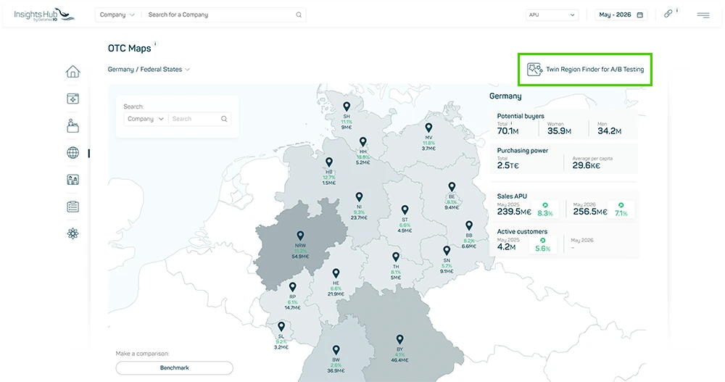Select the SH map pin
Screen dimensions: 725x382
coord(347,107)
